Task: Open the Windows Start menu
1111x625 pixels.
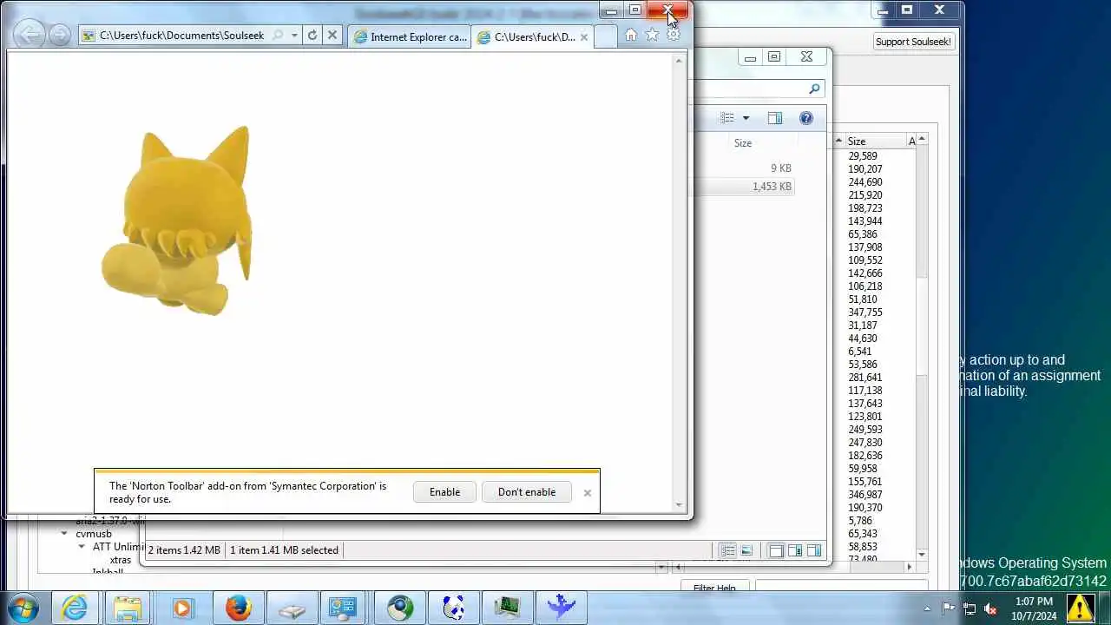Action: 22,608
